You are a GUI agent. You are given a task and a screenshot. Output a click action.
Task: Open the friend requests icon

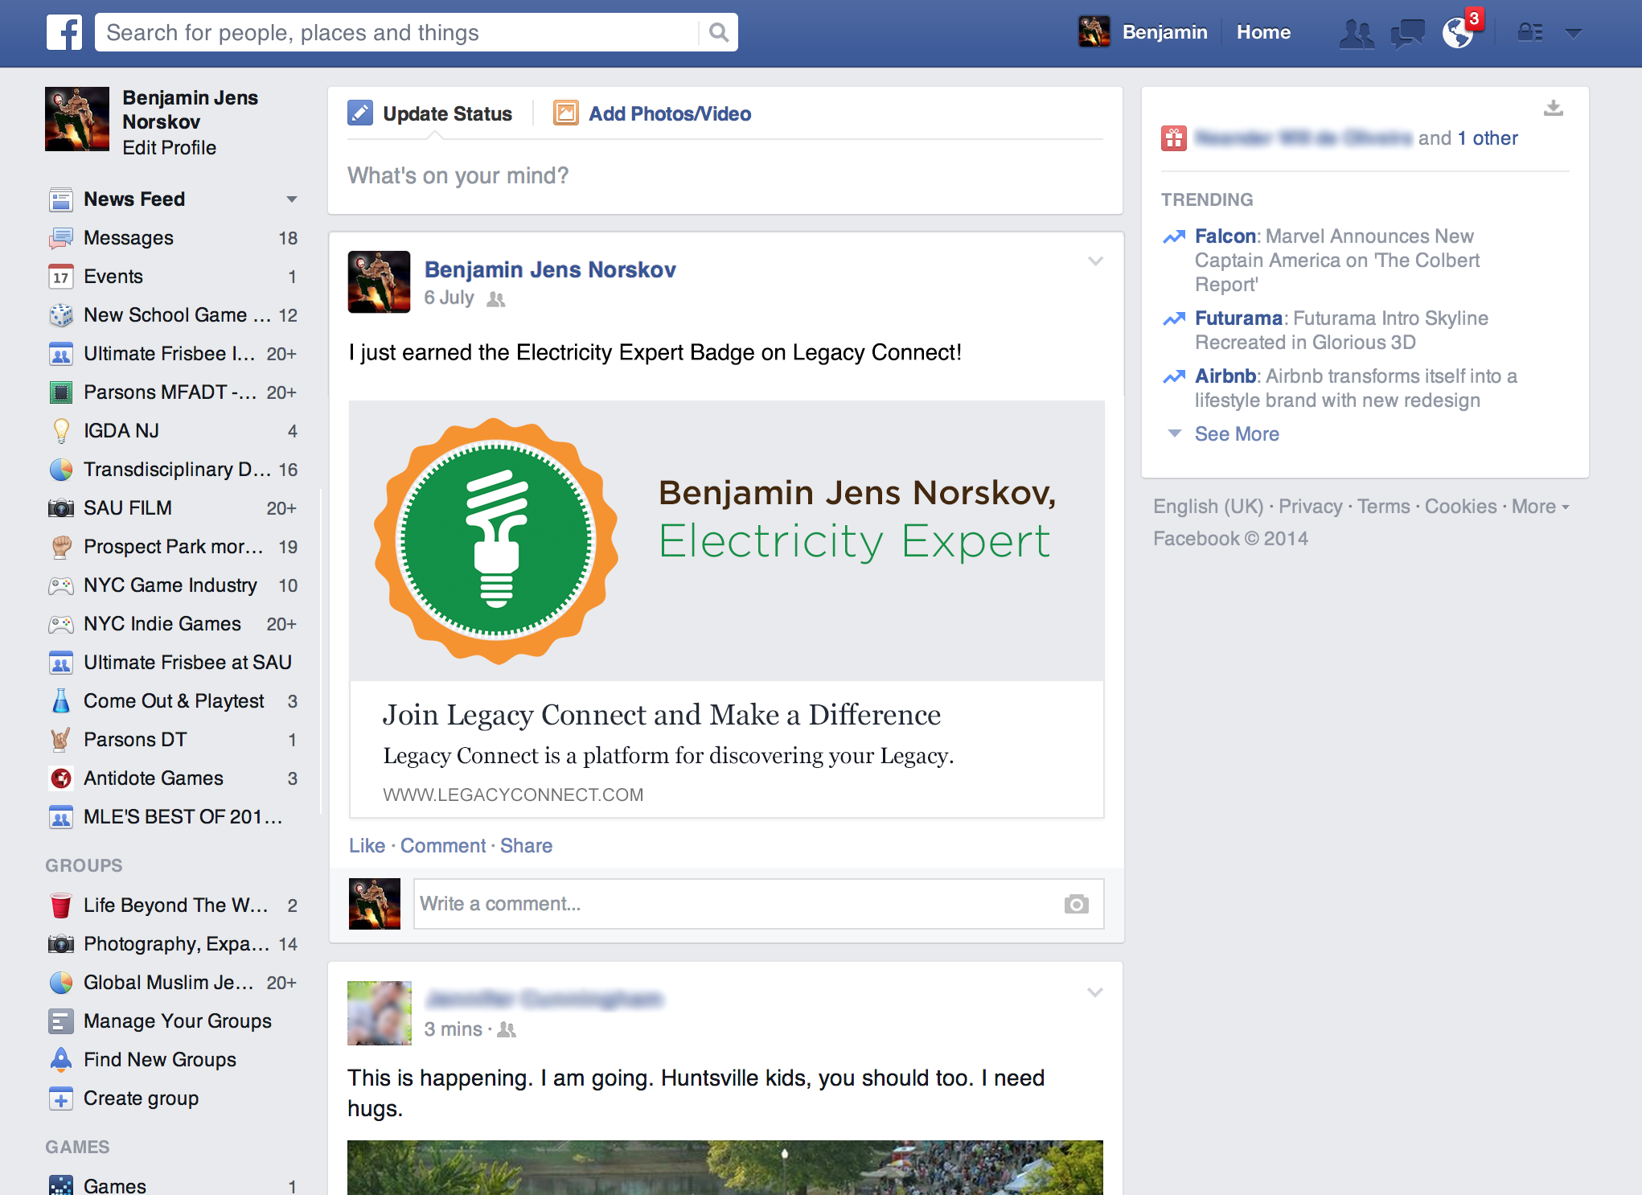[x=1357, y=33]
